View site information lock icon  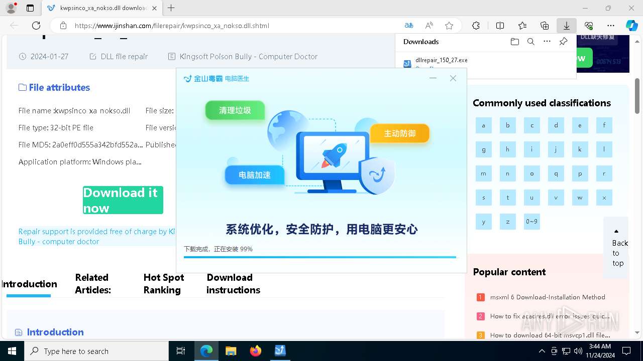pyautogui.click(x=63, y=26)
